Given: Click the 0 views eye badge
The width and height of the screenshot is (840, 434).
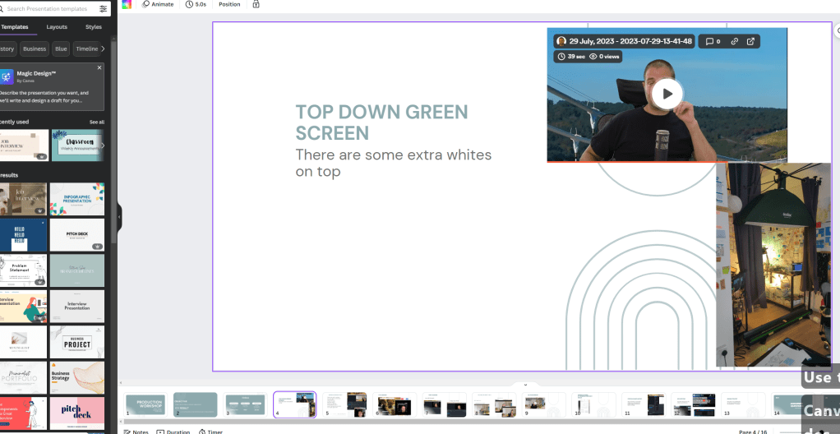Looking at the screenshot, I should [604, 56].
